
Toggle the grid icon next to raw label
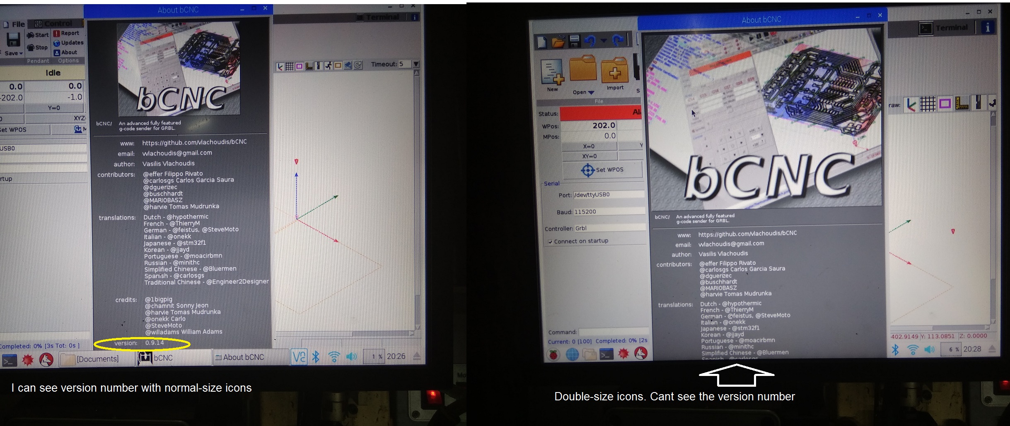click(928, 104)
